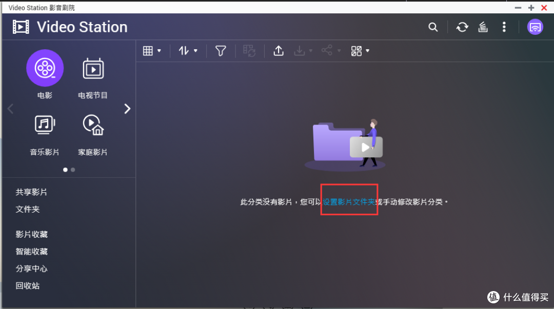The width and height of the screenshot is (554, 309).
Task: Click the filter funnel icon
Action: tap(220, 51)
